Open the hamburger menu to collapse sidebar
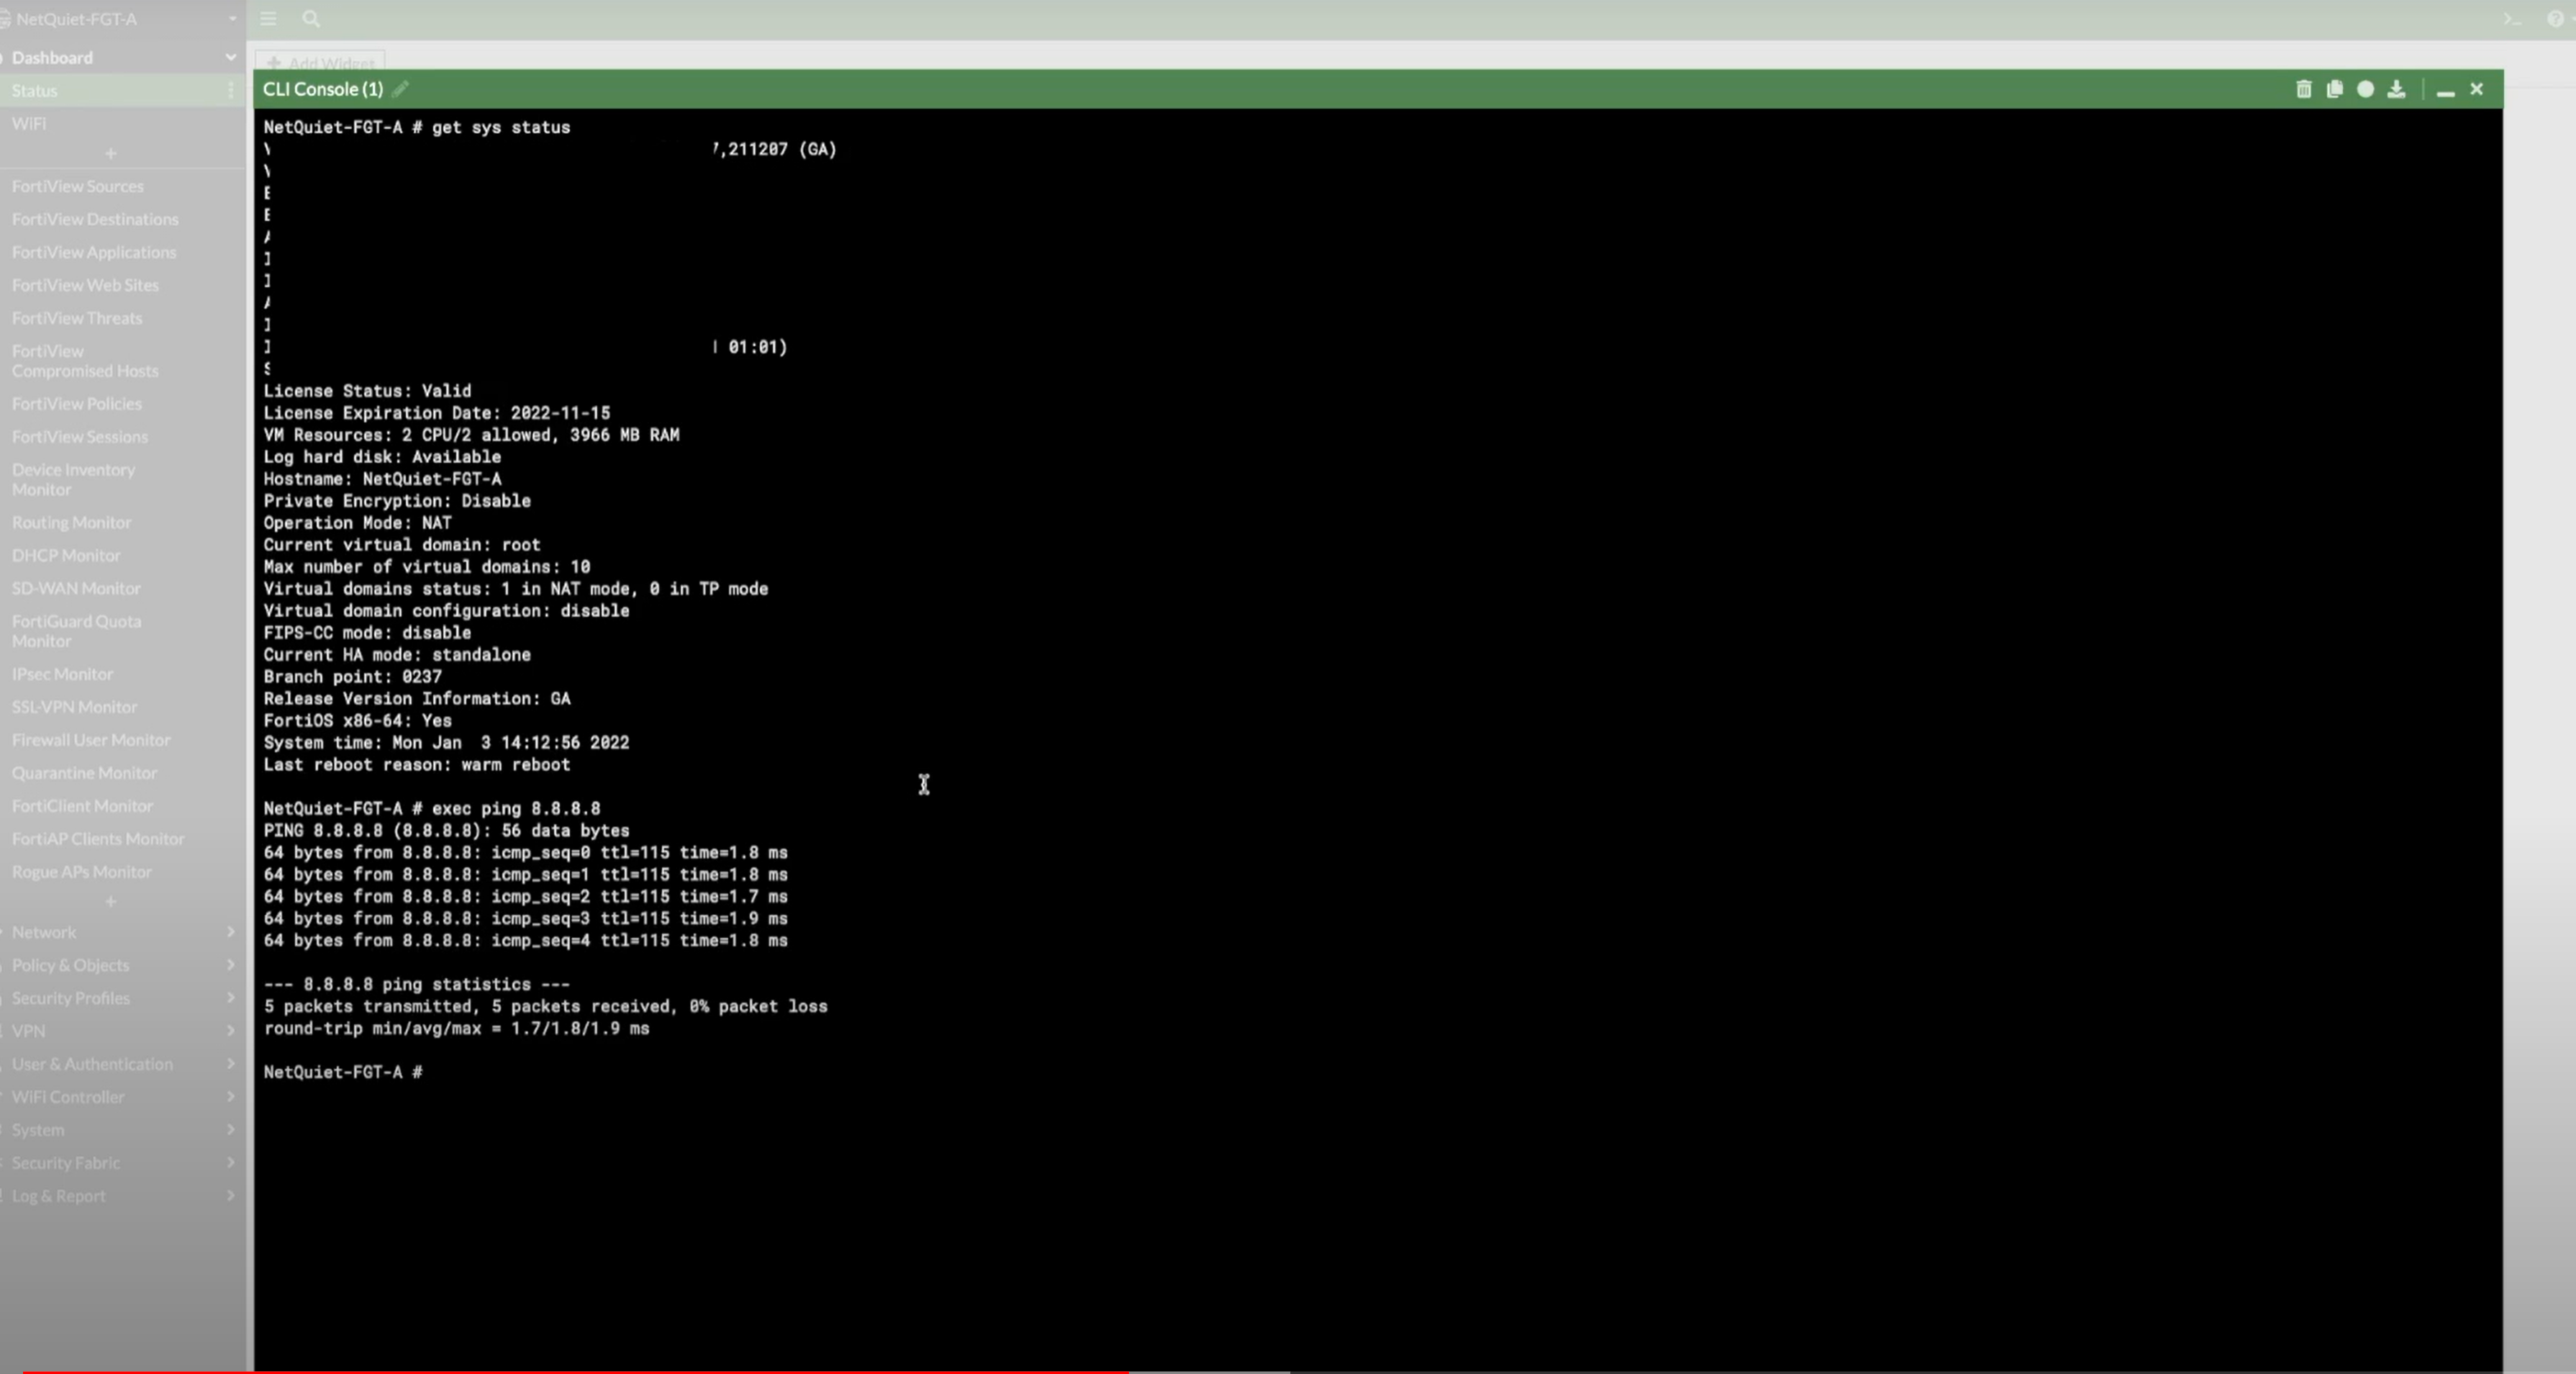2576x1374 pixels. pos(267,19)
